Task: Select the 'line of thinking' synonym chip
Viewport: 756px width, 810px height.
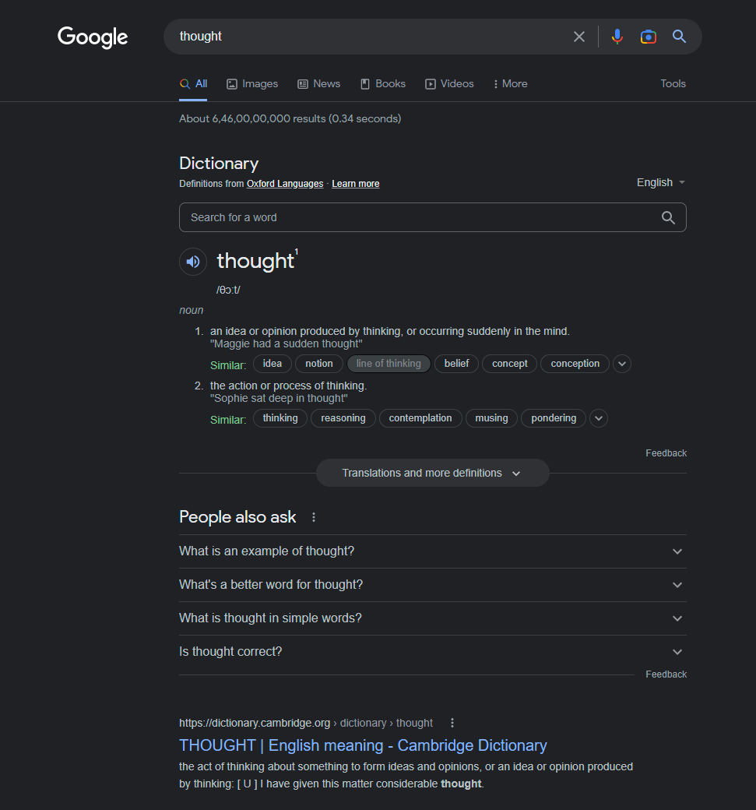Action: 389,364
